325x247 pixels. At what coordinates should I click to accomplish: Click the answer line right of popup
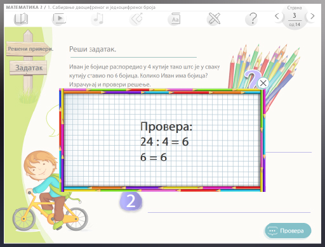point(289,152)
